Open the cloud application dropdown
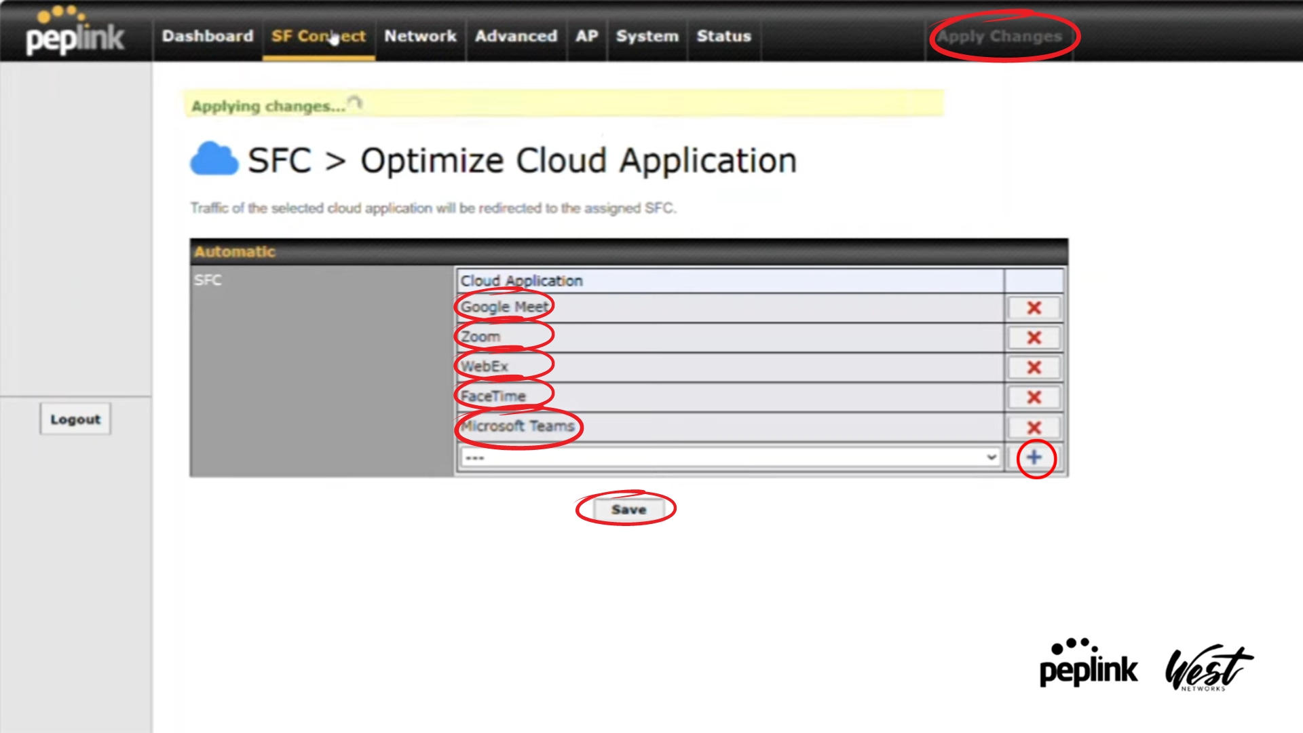Image resolution: width=1303 pixels, height=733 pixels. [x=730, y=457]
